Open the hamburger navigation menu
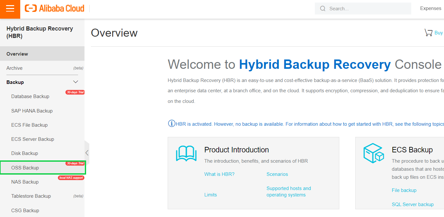444x217 pixels. click(x=10, y=9)
